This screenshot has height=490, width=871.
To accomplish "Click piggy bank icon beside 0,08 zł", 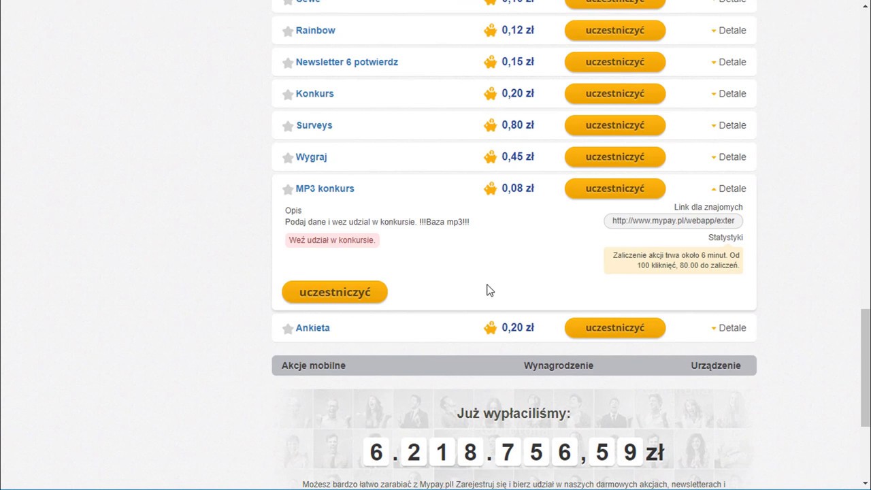I will [x=490, y=189].
